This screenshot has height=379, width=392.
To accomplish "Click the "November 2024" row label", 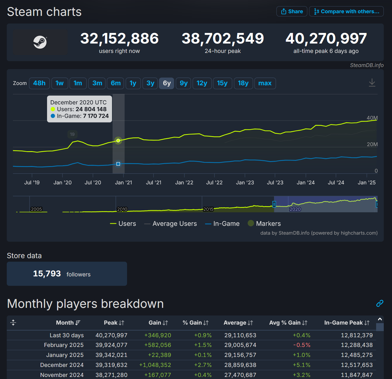I will [x=62, y=375].
